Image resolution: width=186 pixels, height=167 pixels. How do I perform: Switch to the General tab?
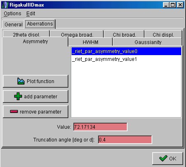point(14,24)
